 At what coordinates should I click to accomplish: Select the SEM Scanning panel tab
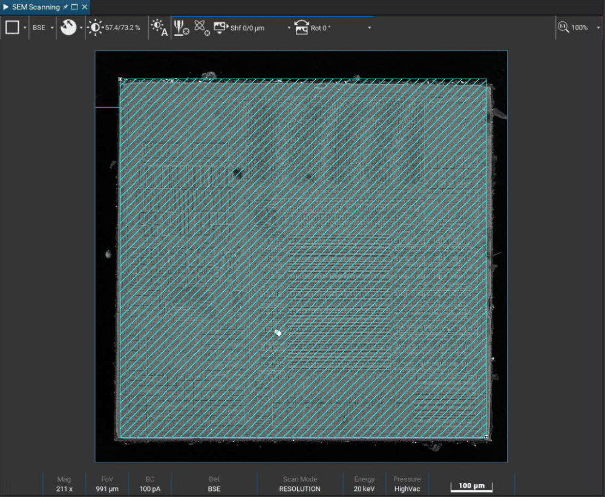coord(35,7)
